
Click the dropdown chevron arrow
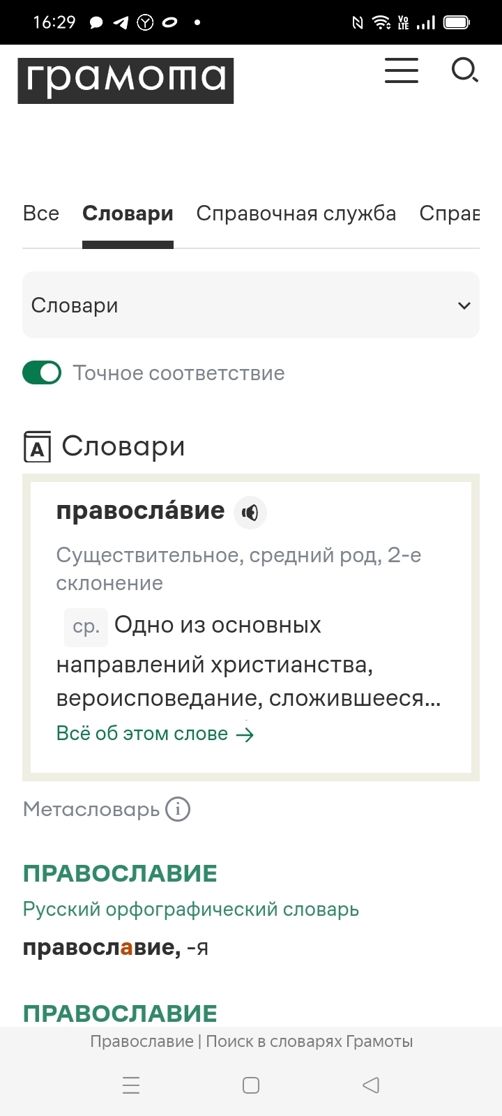pos(464,306)
